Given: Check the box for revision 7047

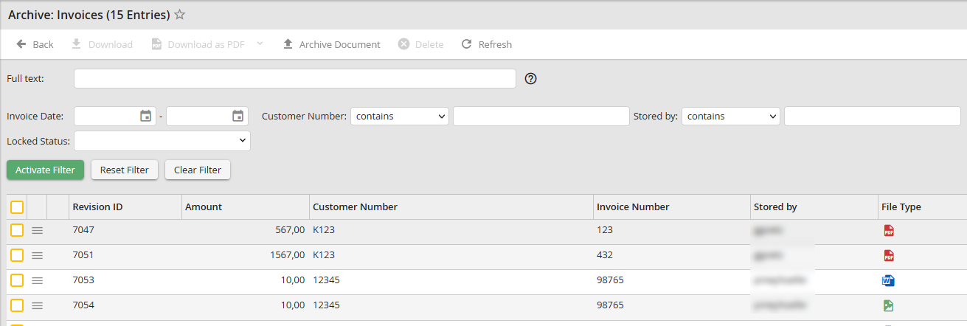Looking at the screenshot, I should [17, 231].
